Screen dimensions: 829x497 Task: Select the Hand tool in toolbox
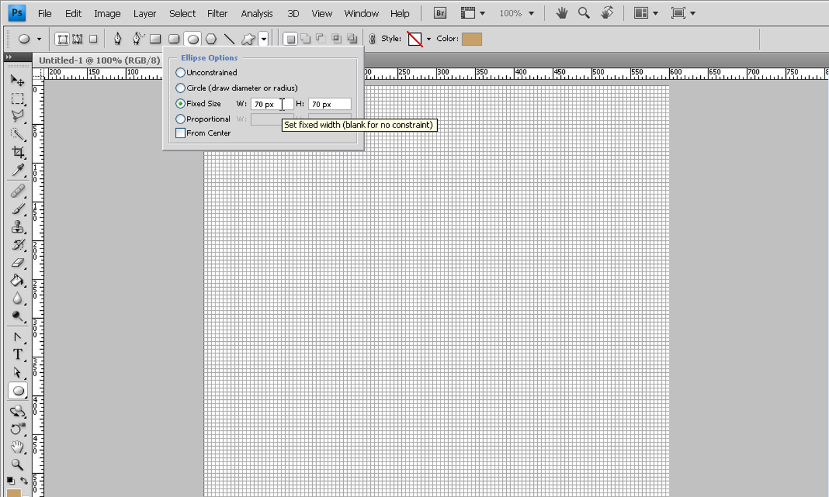click(18, 447)
